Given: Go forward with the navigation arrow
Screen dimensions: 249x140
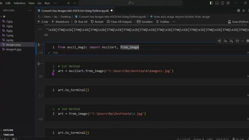Looking at the screenshot, I should click(x=74, y=3).
